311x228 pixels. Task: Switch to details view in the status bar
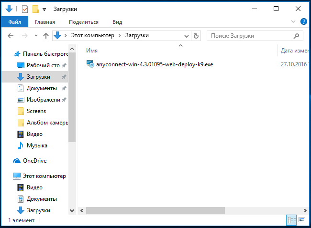(291, 220)
